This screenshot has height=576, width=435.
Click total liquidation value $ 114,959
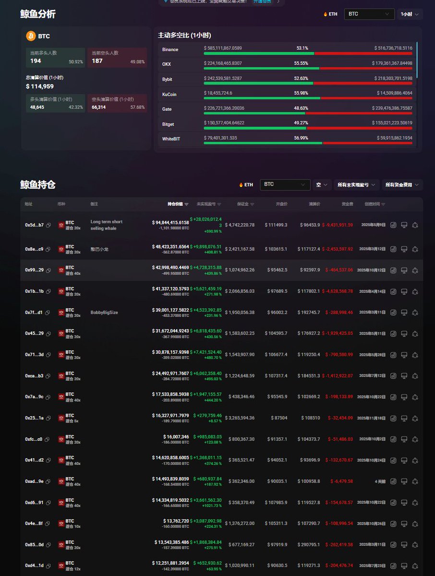[x=40, y=86]
